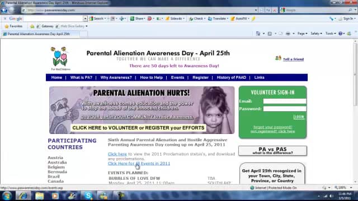Click Austria in participating countries list

[x=55, y=157]
